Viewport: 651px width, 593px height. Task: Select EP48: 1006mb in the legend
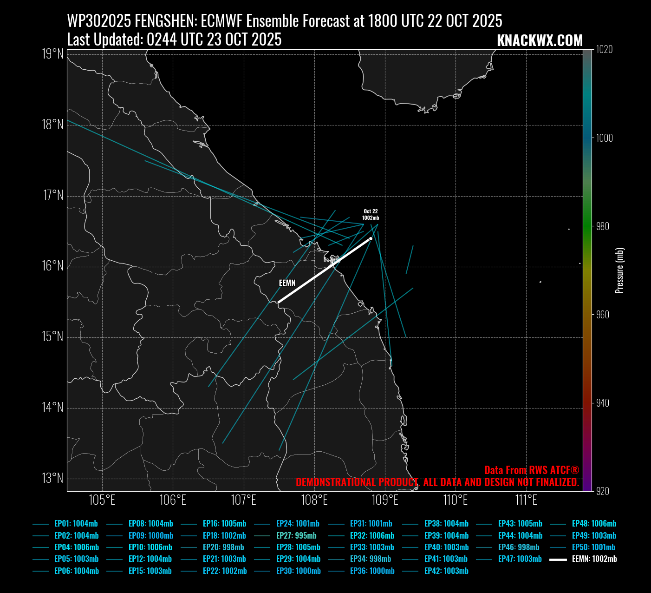594,524
